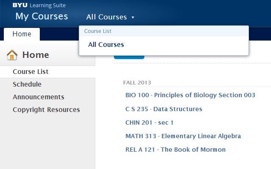Click the BYU logo
This screenshot has width=271, height=169.
(20, 5)
